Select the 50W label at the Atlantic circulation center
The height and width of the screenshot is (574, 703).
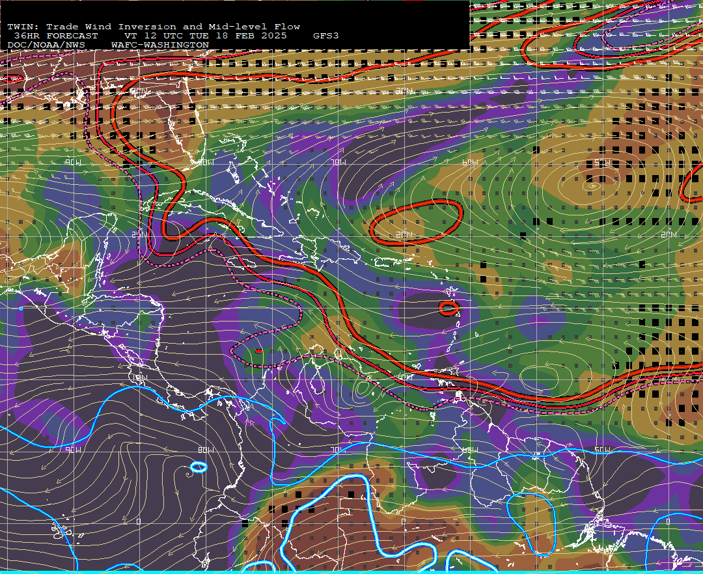pos(602,163)
